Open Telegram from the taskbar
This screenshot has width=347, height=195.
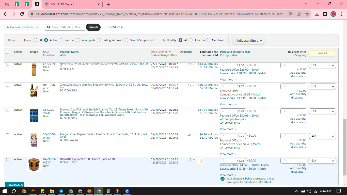[61, 191]
